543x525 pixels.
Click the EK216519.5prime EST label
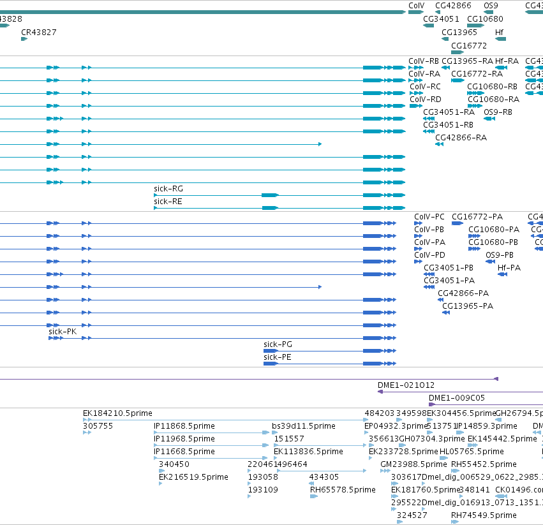point(193,477)
